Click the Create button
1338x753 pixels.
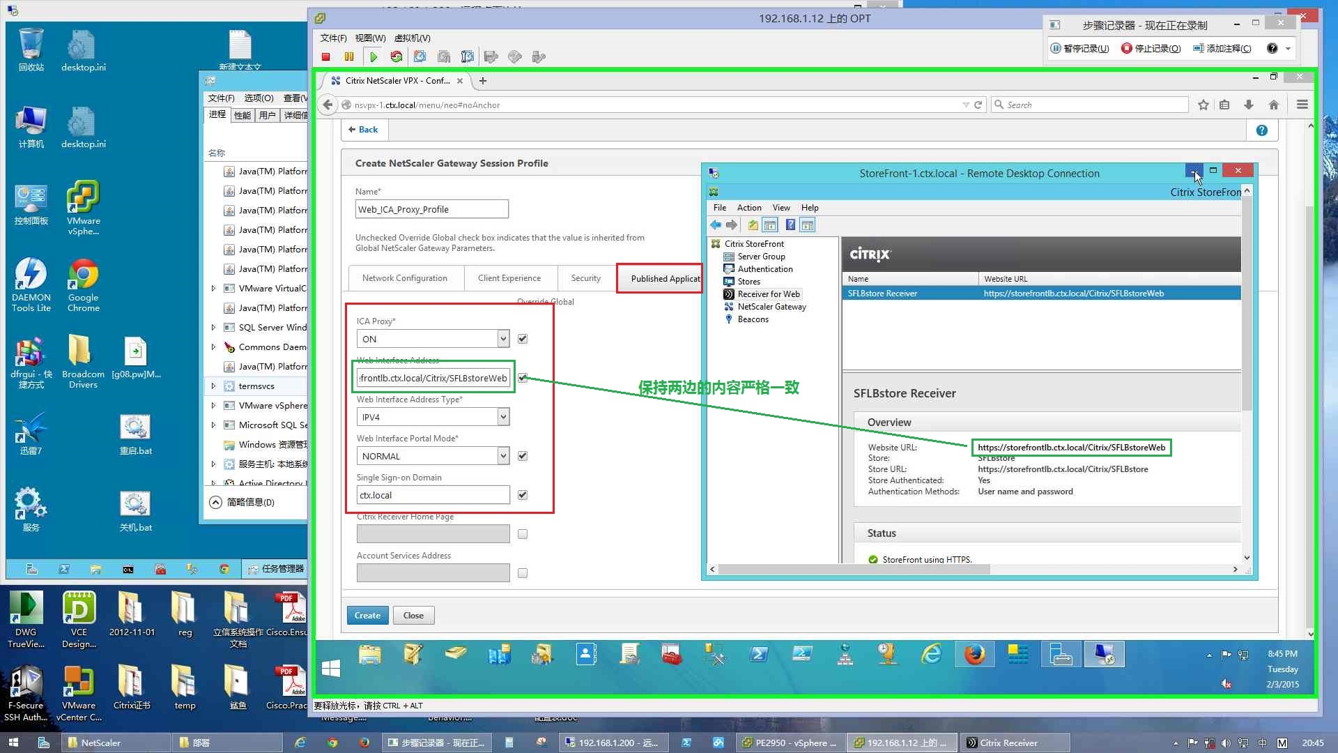tap(367, 616)
